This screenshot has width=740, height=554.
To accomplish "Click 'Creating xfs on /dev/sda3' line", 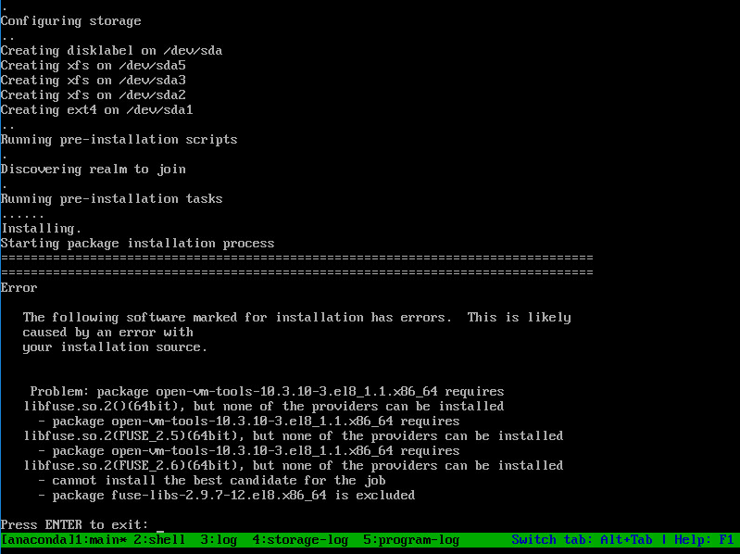I will (93, 80).
